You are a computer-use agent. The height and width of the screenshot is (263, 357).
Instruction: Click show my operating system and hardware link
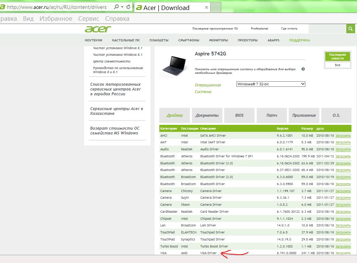pyautogui.click(x=245, y=71)
